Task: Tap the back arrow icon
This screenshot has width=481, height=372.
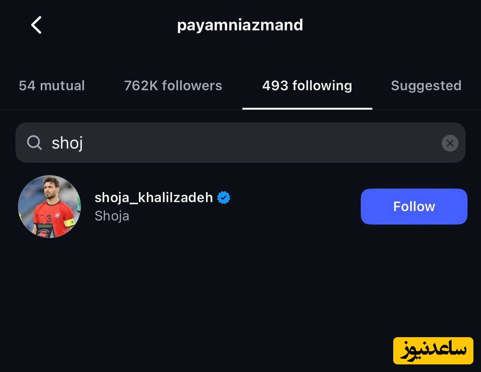Action: coord(36,25)
